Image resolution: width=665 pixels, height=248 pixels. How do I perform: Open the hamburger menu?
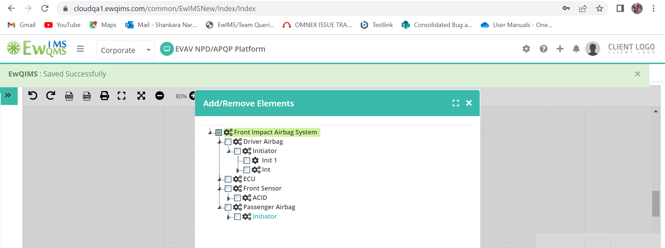point(80,49)
